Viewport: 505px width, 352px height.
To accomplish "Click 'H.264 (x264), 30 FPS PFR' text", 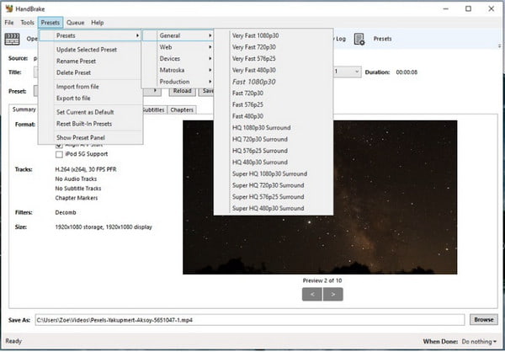I will click(86, 169).
